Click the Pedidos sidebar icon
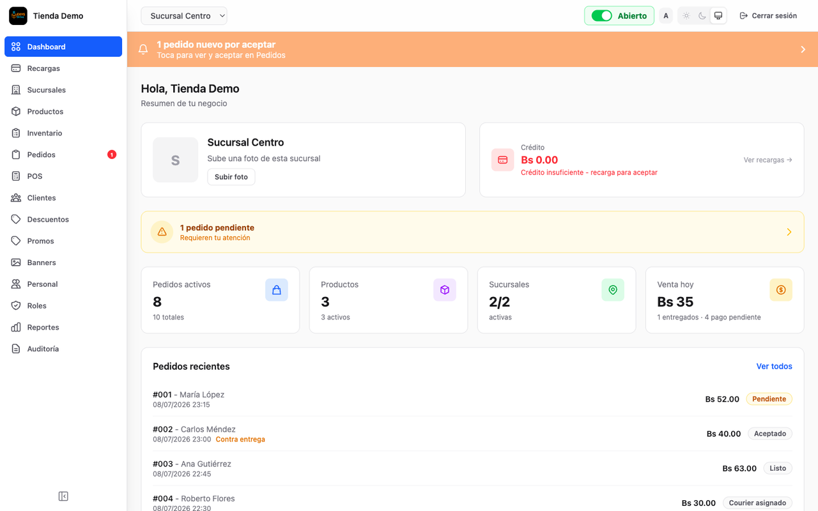 coord(16,155)
